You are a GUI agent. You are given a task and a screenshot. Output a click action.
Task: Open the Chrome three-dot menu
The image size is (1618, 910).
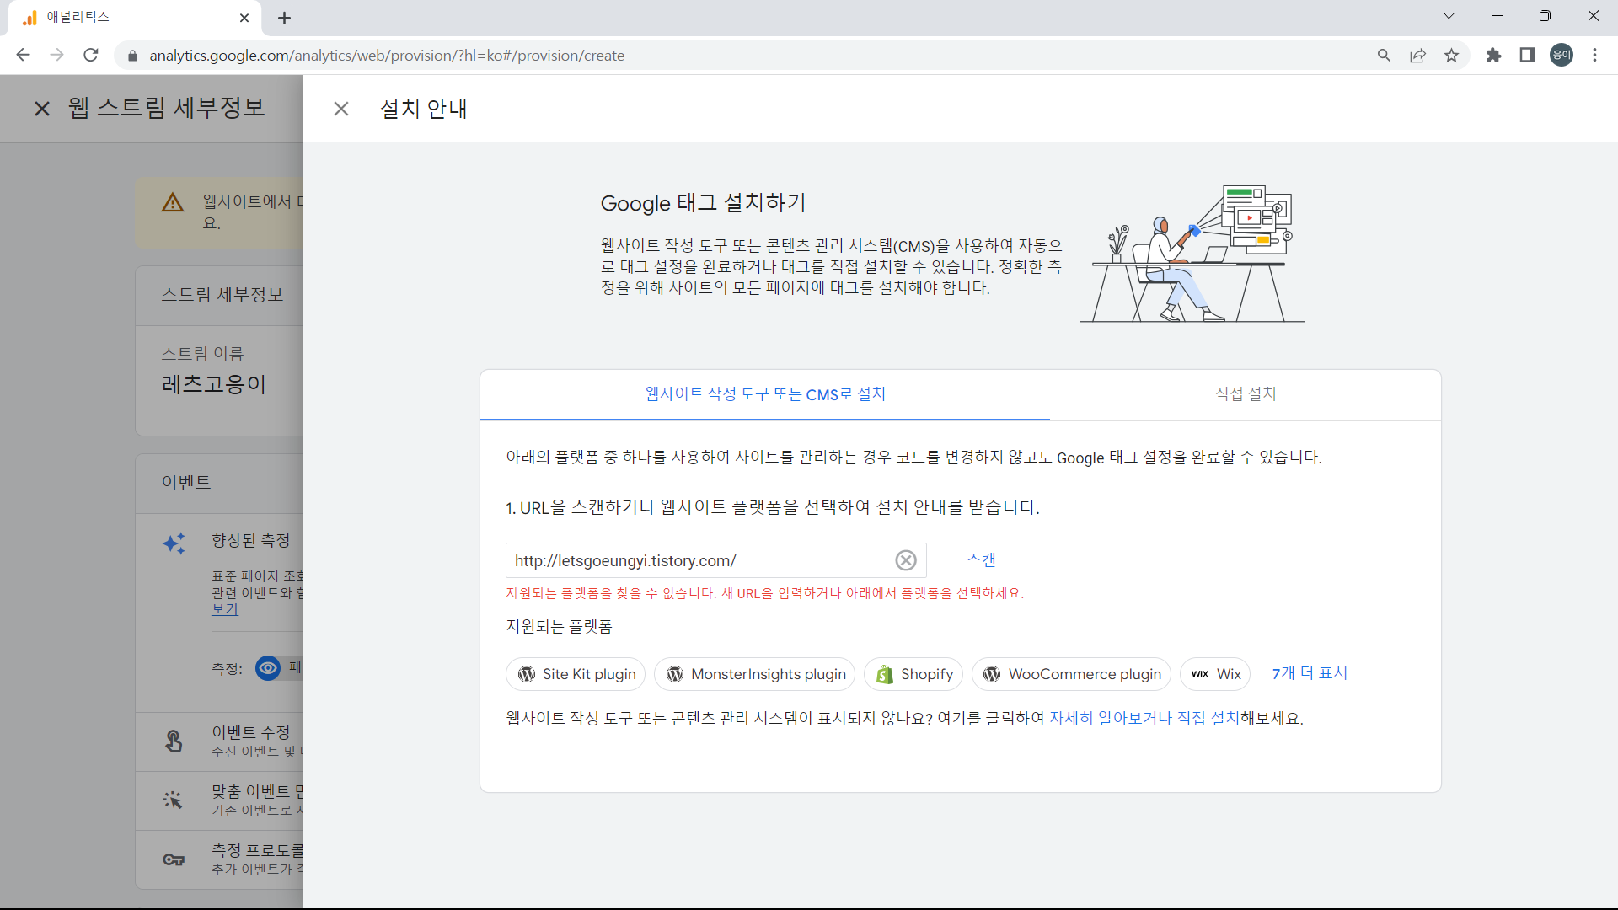click(1594, 55)
